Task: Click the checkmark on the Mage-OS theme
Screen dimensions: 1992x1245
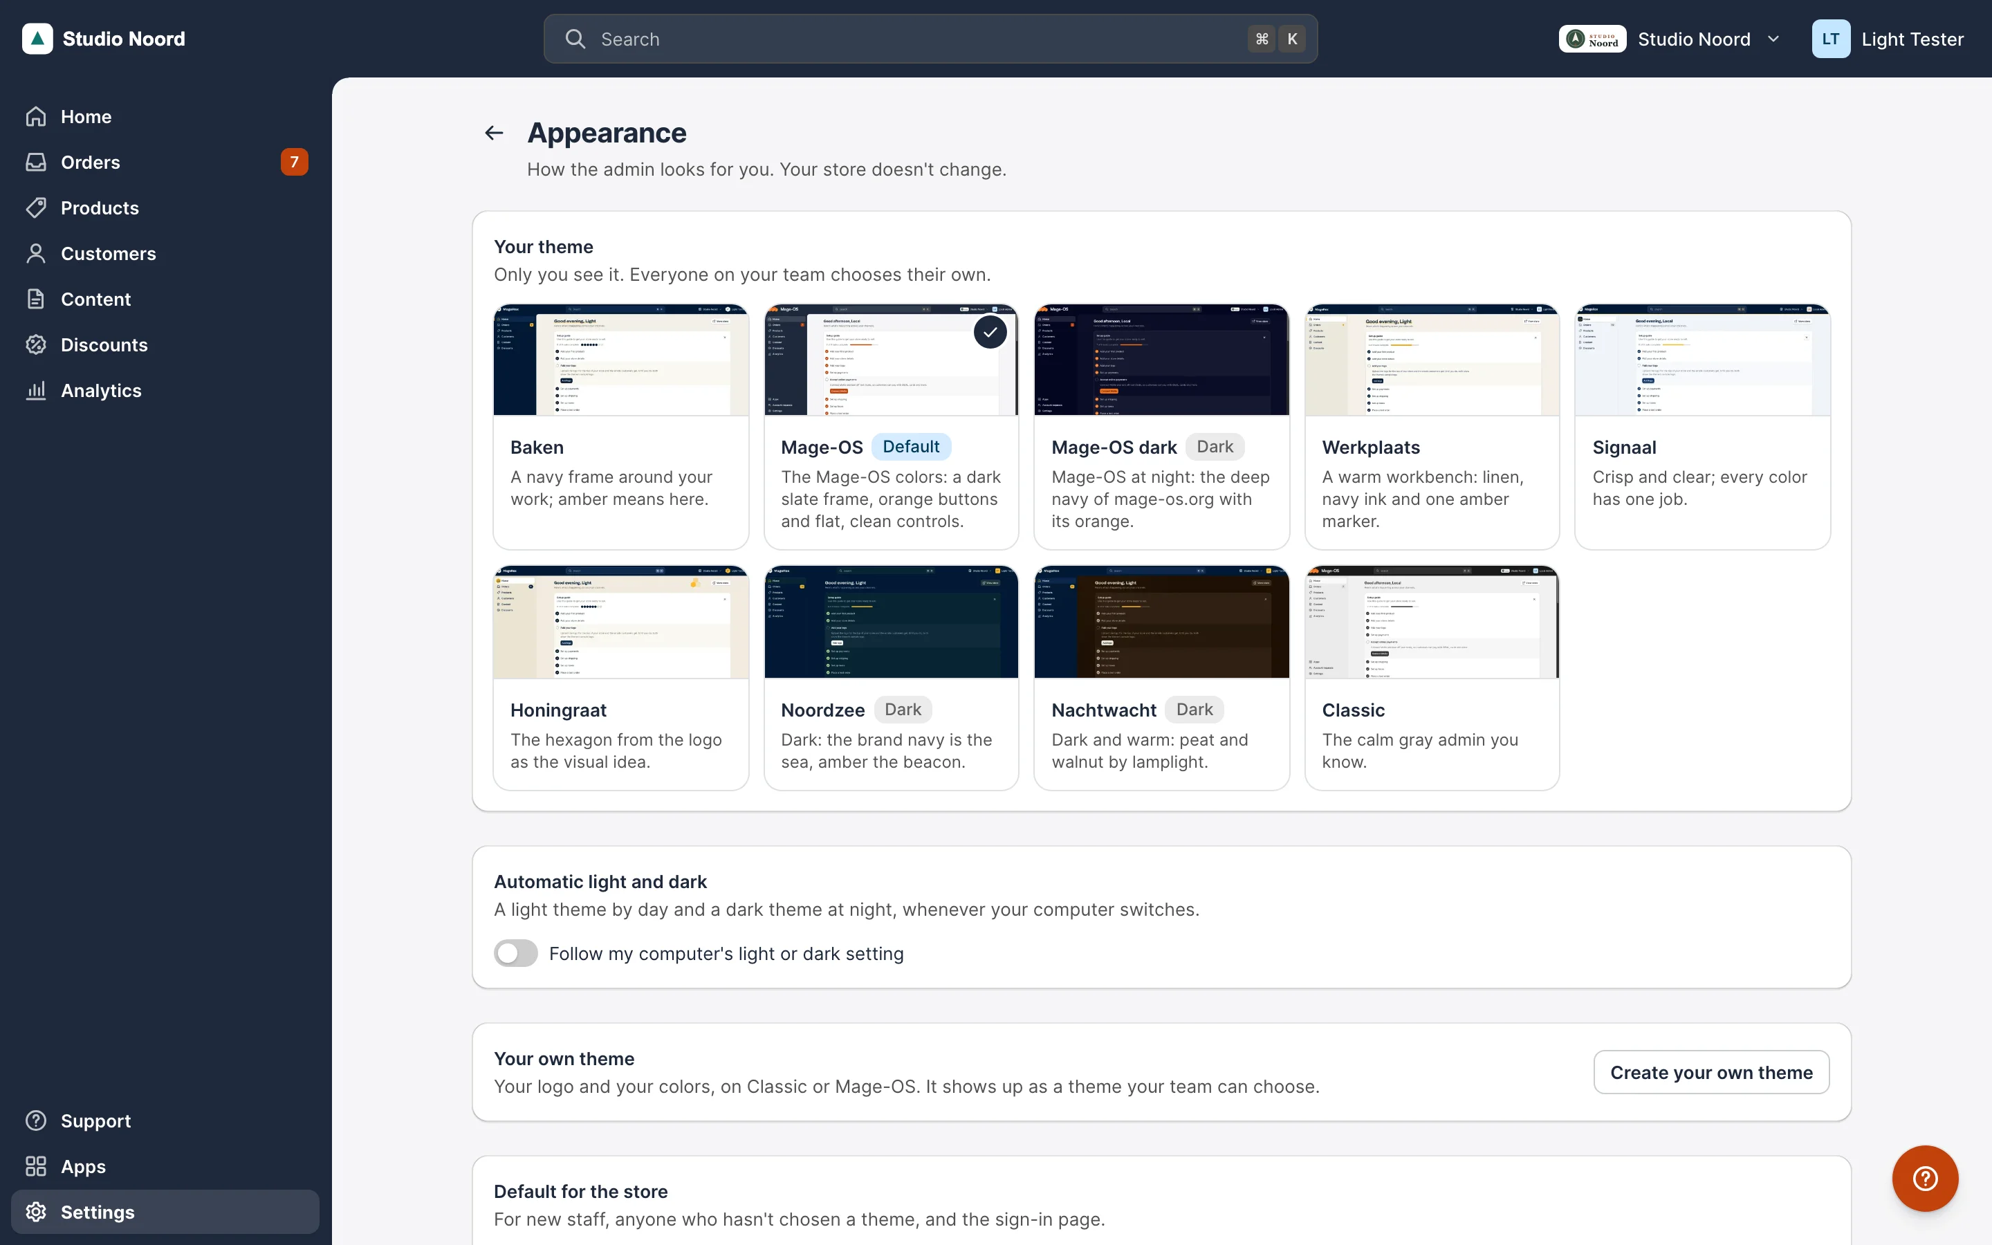Action: pos(990,332)
